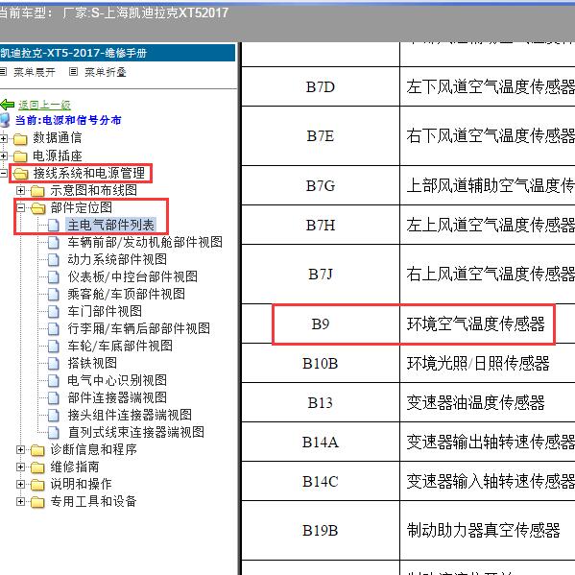
Task: Click the 说明和操作 folder icon
Action: click(x=37, y=485)
